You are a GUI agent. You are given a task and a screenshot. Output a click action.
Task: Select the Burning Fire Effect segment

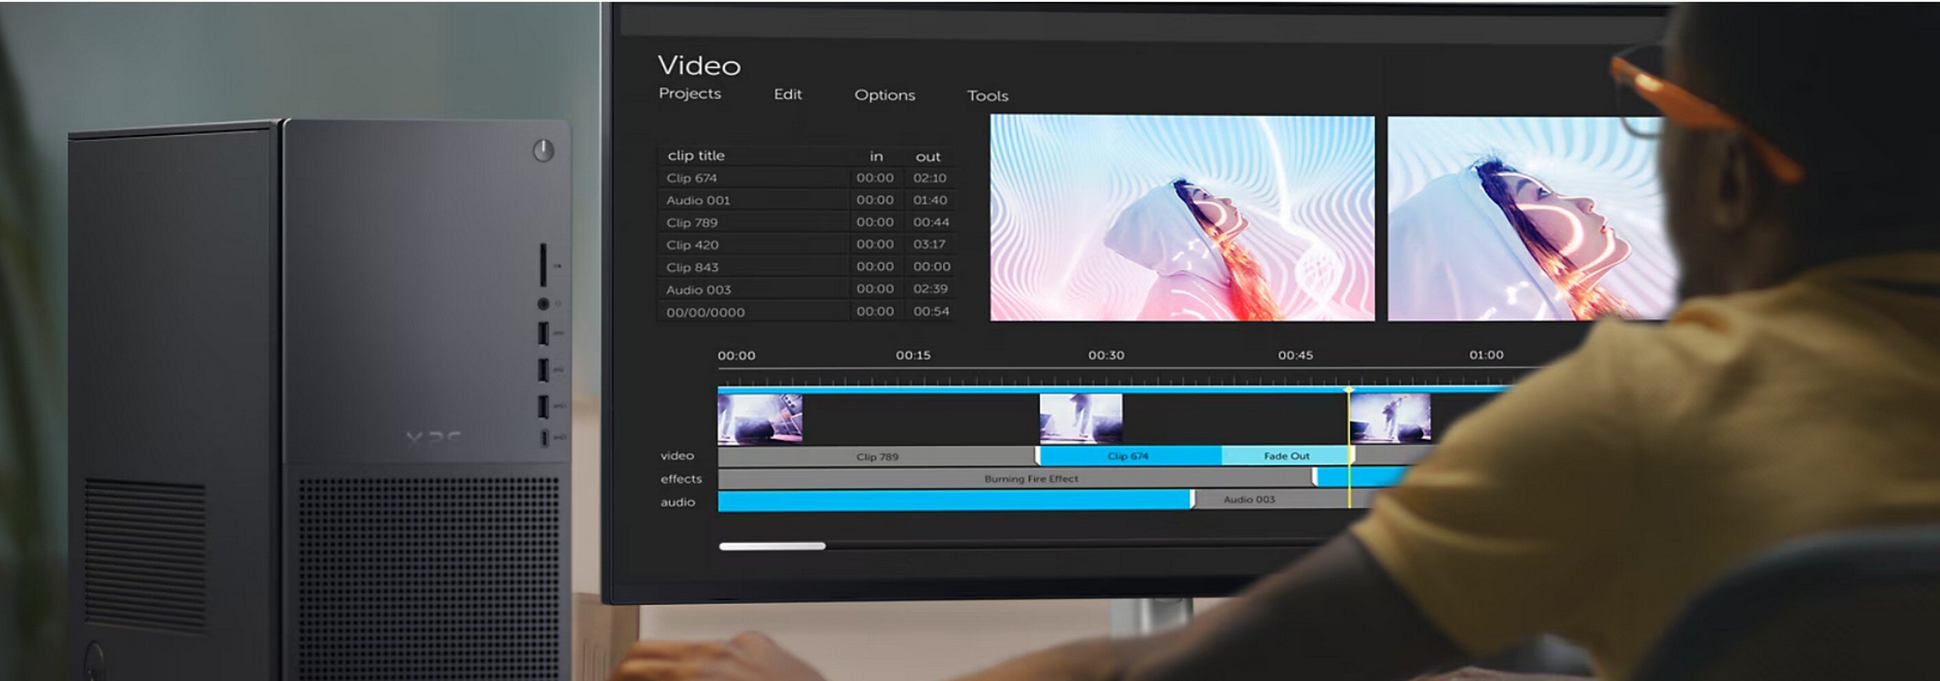(x=1030, y=478)
